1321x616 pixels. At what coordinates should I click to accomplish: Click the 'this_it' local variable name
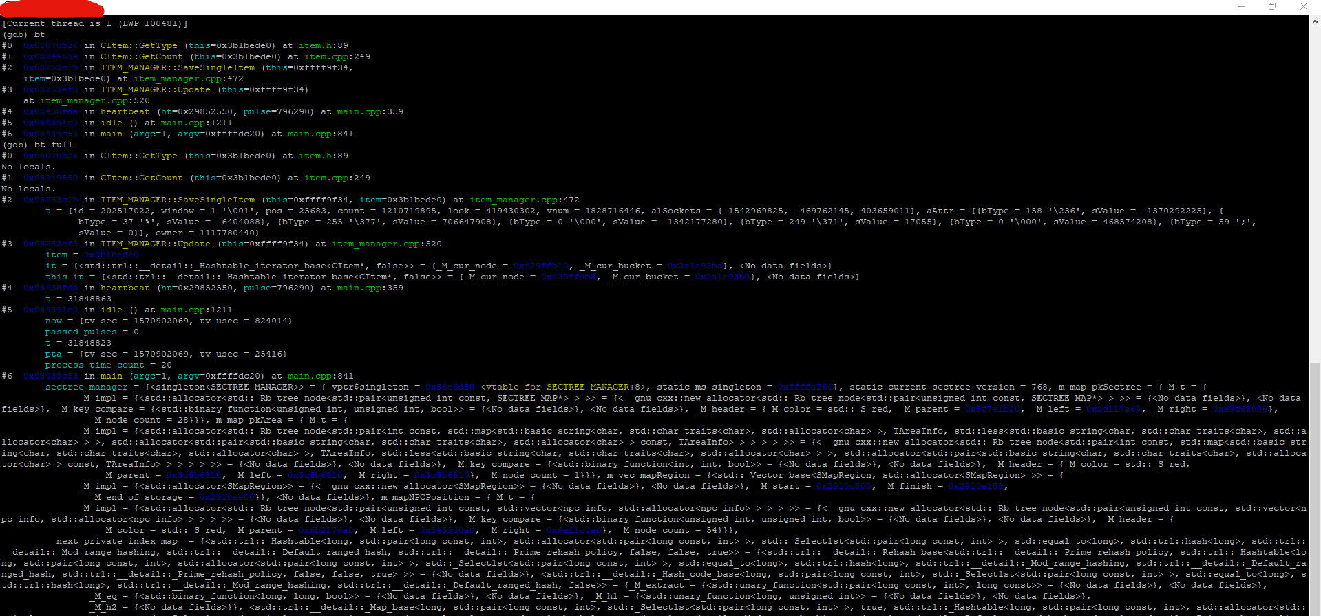pos(65,277)
